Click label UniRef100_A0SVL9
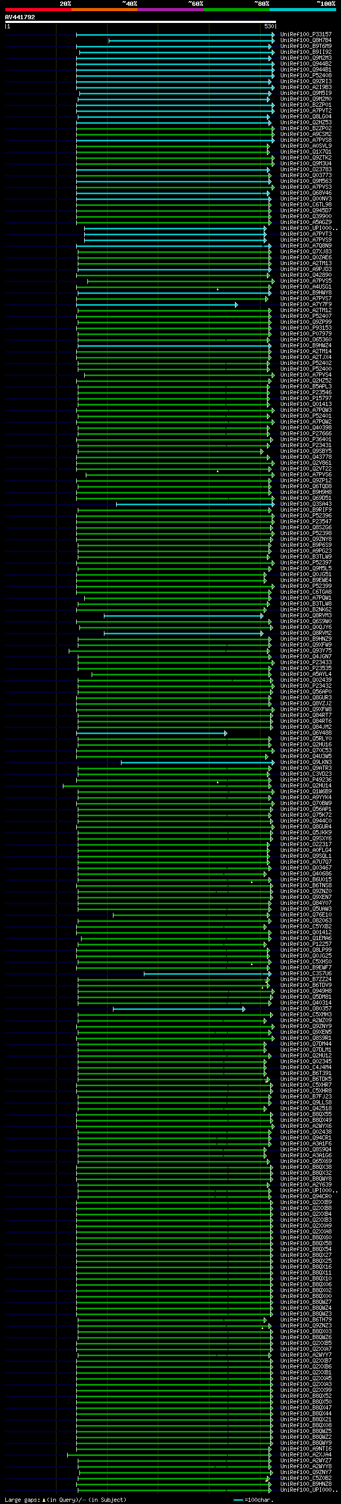Screen dimensions: 341x1504 [x=306, y=146]
